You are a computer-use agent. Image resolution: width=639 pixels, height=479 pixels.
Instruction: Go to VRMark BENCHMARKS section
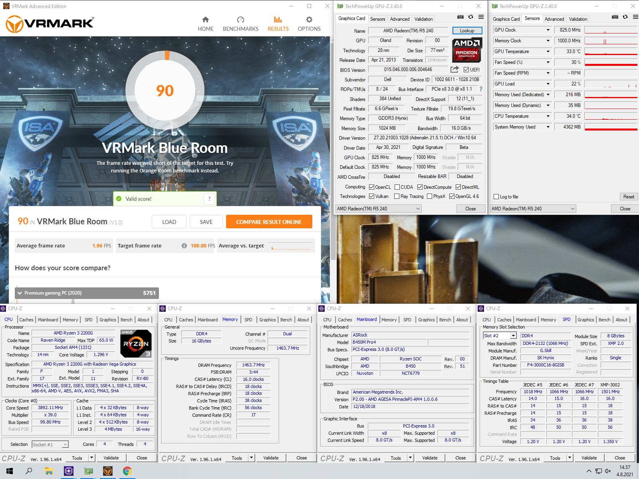click(240, 24)
